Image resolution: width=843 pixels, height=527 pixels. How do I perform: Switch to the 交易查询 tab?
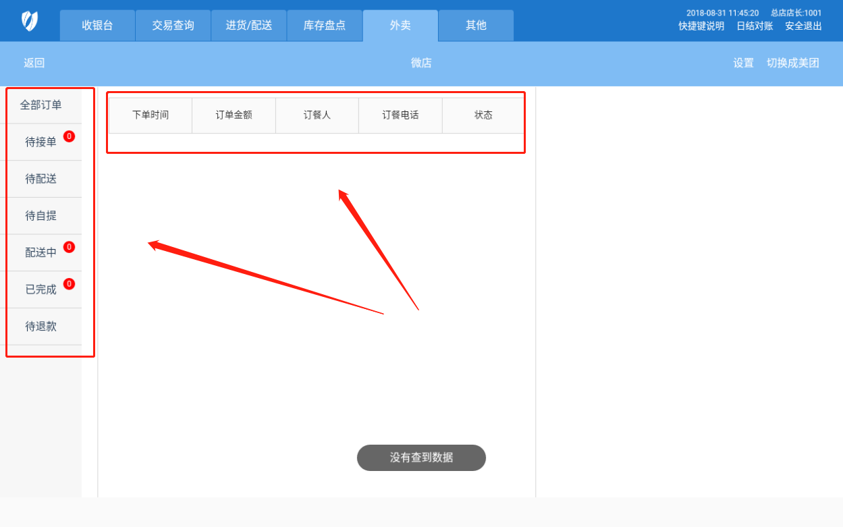click(173, 26)
